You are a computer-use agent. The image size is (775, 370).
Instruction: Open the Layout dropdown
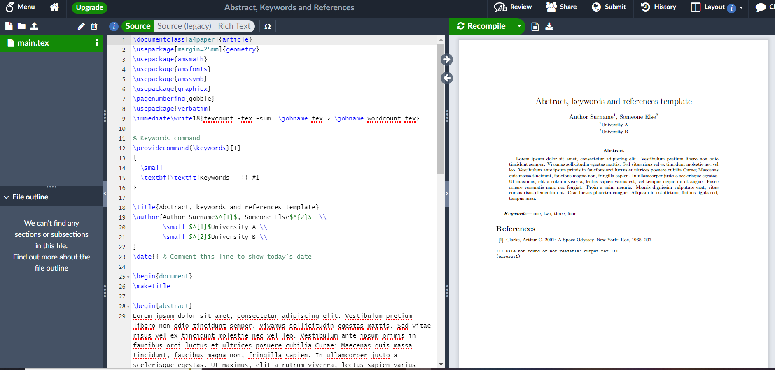717,7
